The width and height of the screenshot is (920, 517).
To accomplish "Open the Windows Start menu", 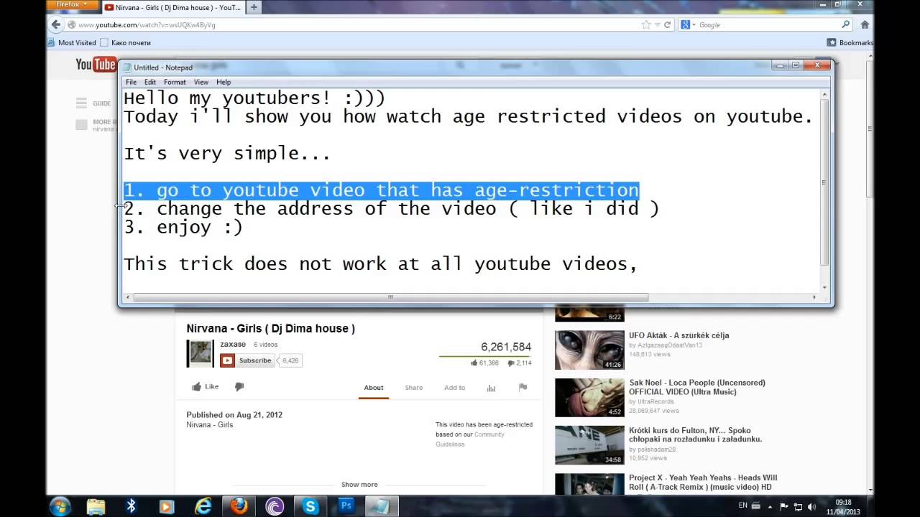I will (x=60, y=506).
